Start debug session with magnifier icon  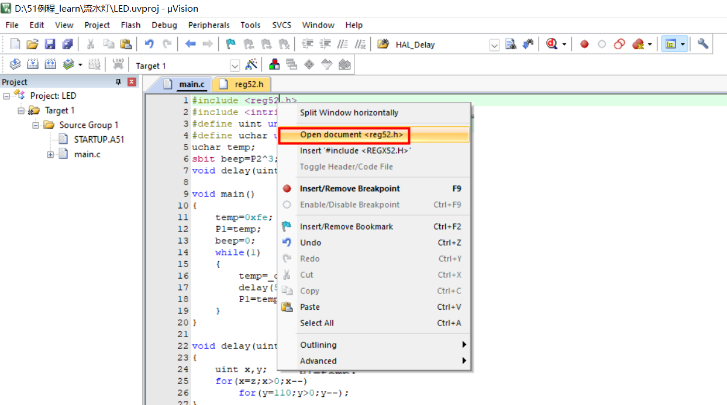click(x=552, y=44)
